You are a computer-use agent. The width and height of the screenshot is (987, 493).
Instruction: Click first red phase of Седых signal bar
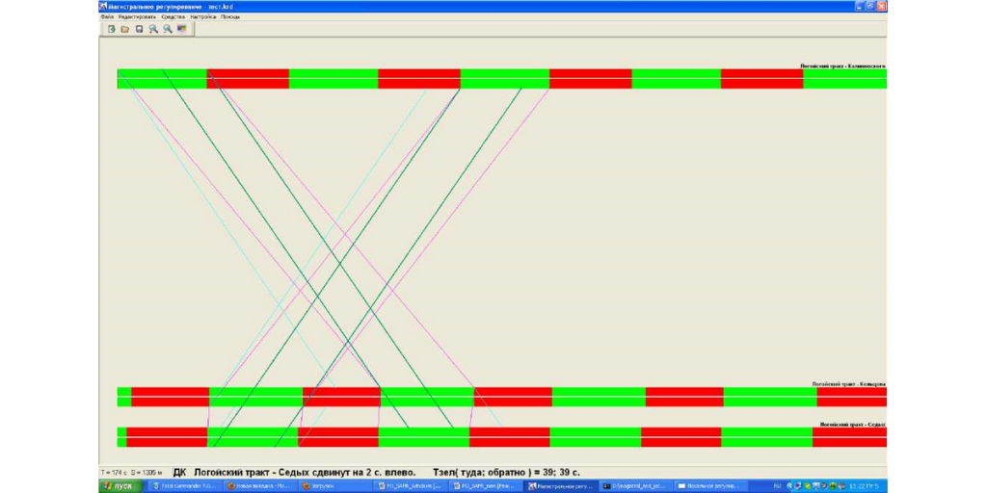tap(166, 437)
